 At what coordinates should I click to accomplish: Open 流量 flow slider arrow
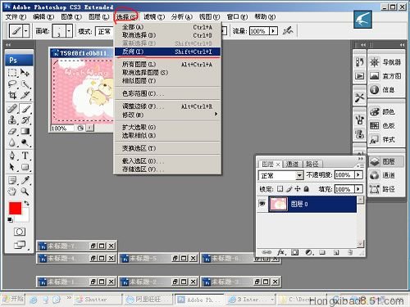point(273,31)
